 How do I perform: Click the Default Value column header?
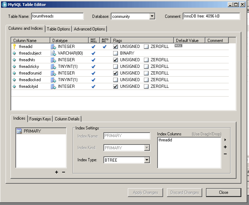(x=189, y=40)
